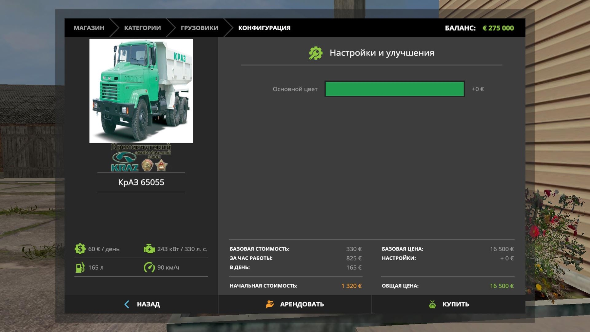Click the green dollar daily cost icon

[80, 249]
